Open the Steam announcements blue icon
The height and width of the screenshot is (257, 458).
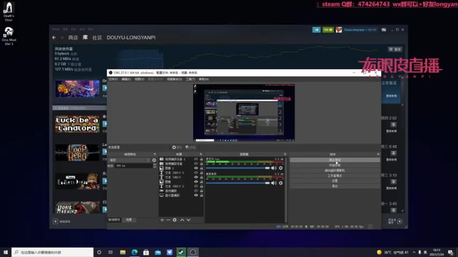tap(317, 30)
